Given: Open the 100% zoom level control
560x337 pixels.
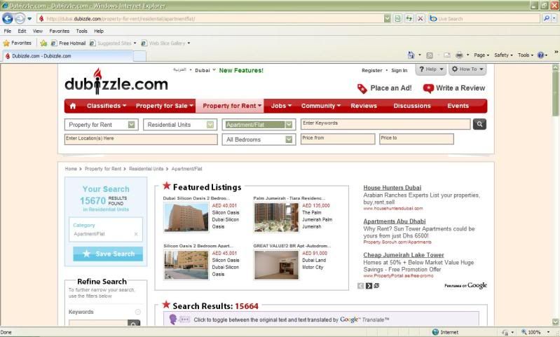Looking at the screenshot, I should [535, 332].
